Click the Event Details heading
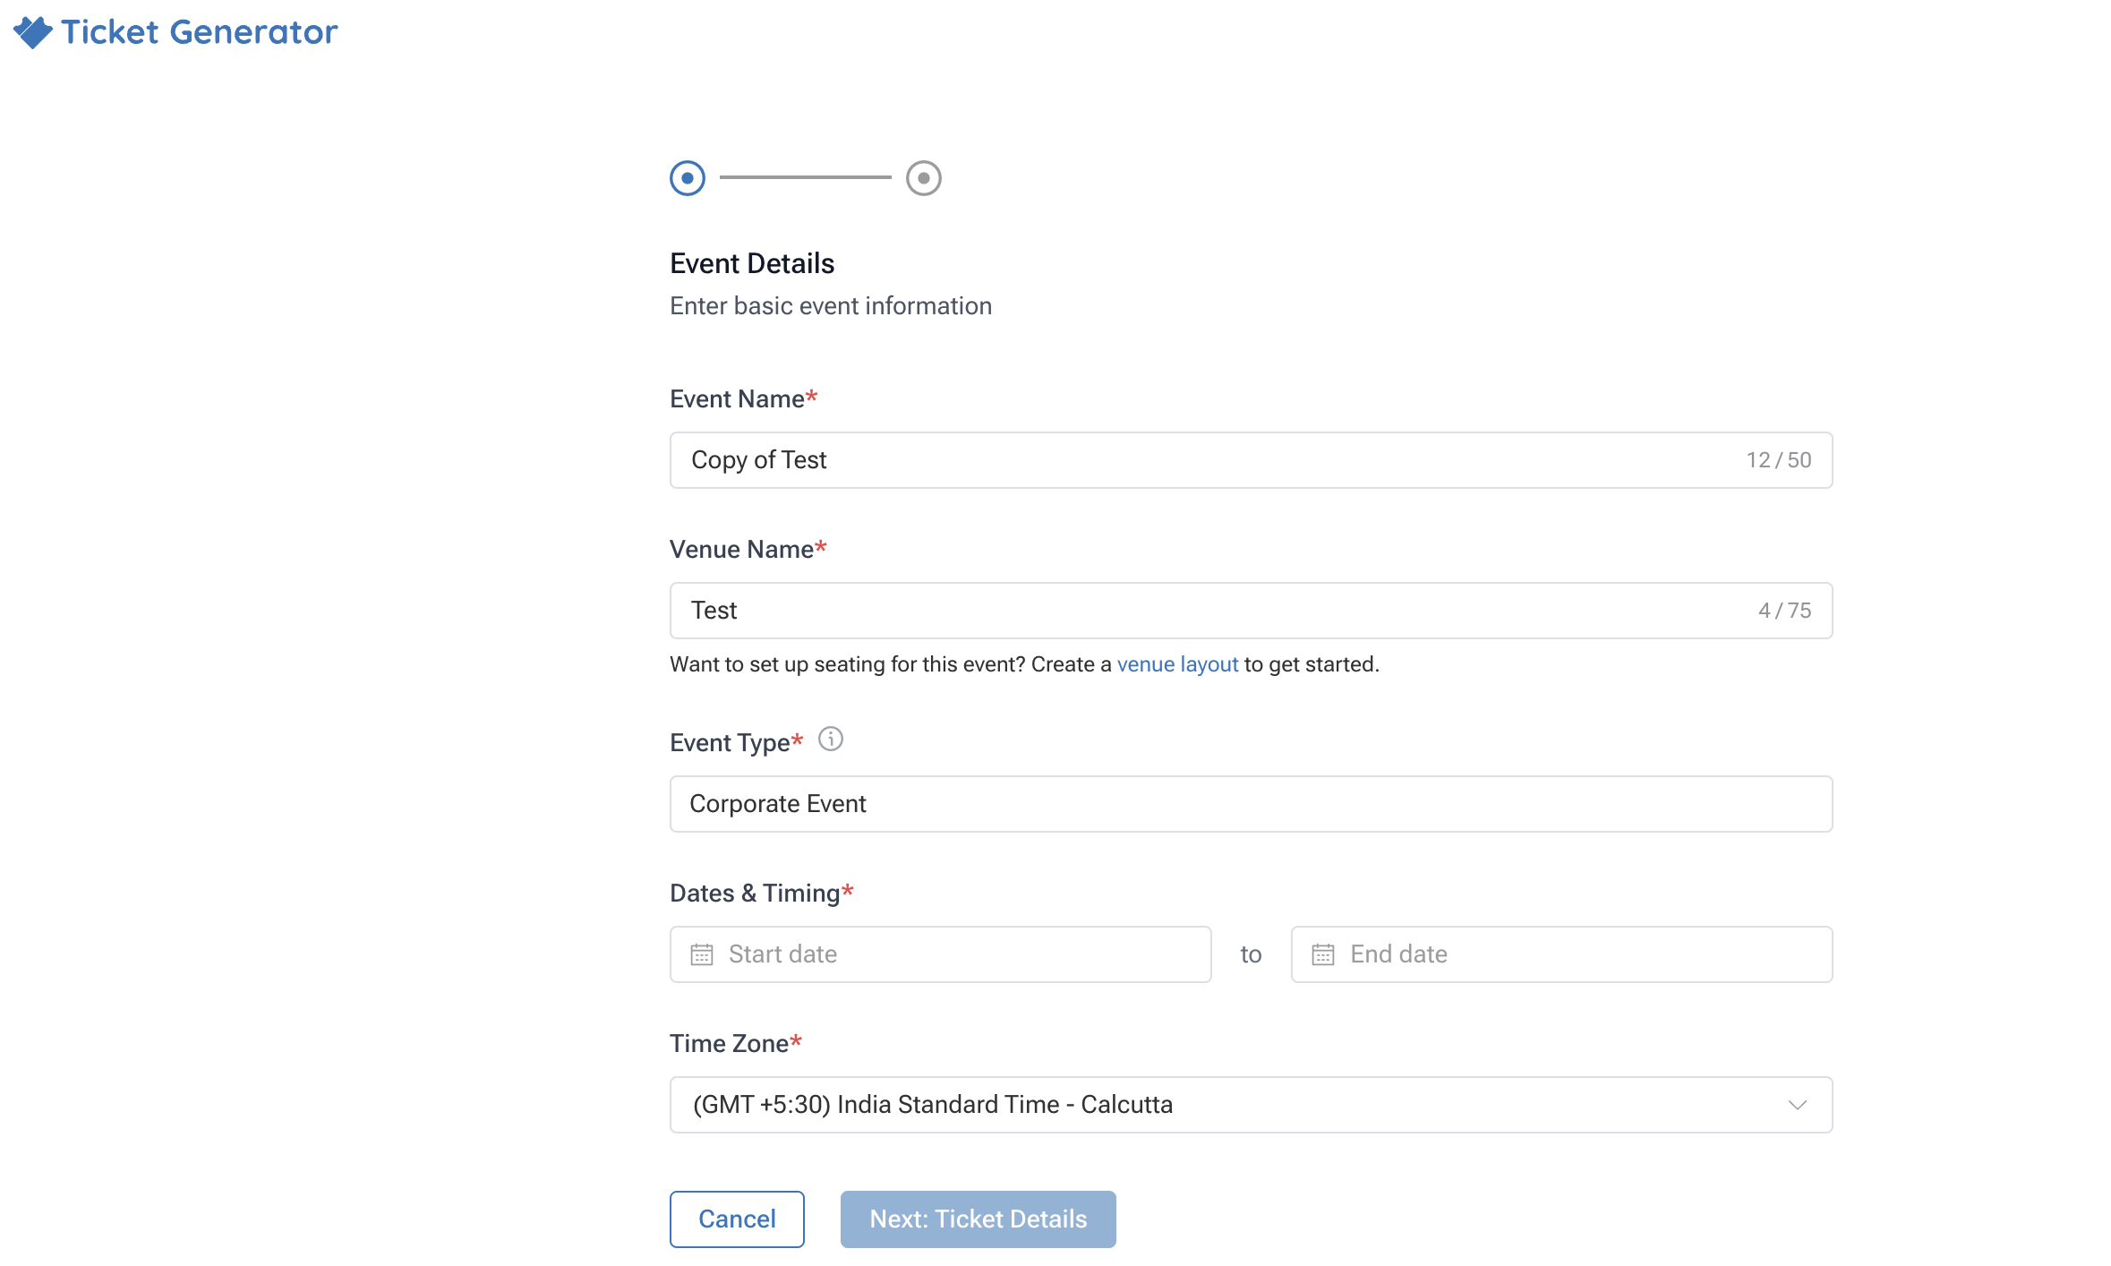2111x1266 pixels. 752,263
